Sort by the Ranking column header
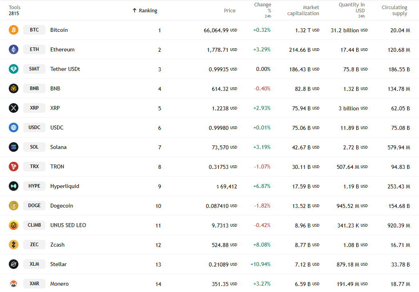Viewport: 419px width, 292px height. 148,10
